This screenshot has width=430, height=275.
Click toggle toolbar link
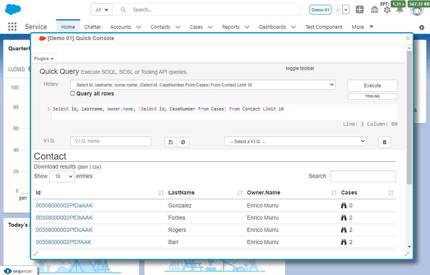(x=300, y=68)
